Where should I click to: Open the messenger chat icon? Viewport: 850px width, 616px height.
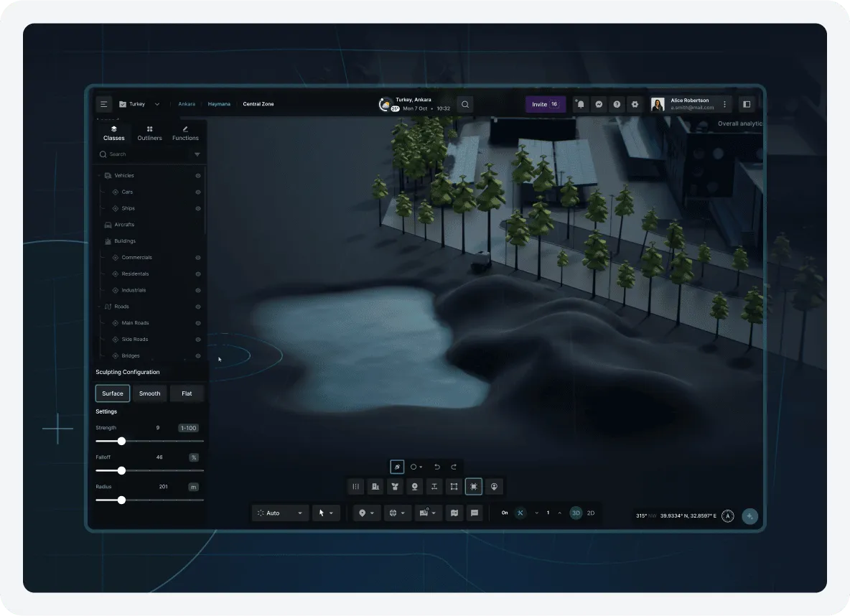[x=599, y=104]
